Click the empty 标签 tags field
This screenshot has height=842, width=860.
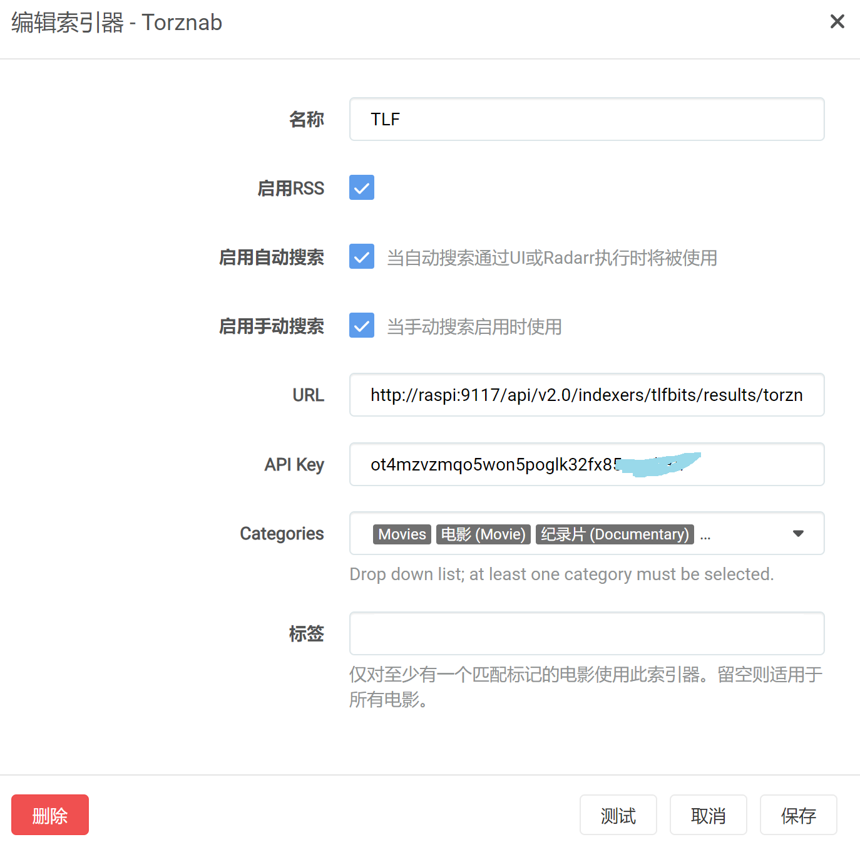tap(586, 633)
